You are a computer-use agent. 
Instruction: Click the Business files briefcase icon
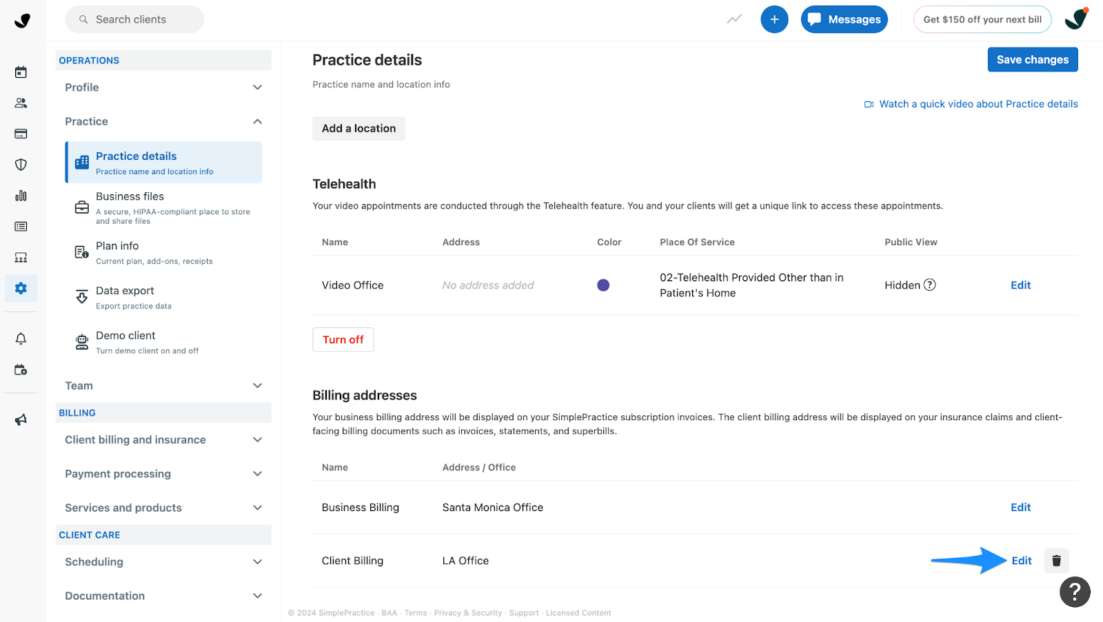pyautogui.click(x=82, y=207)
